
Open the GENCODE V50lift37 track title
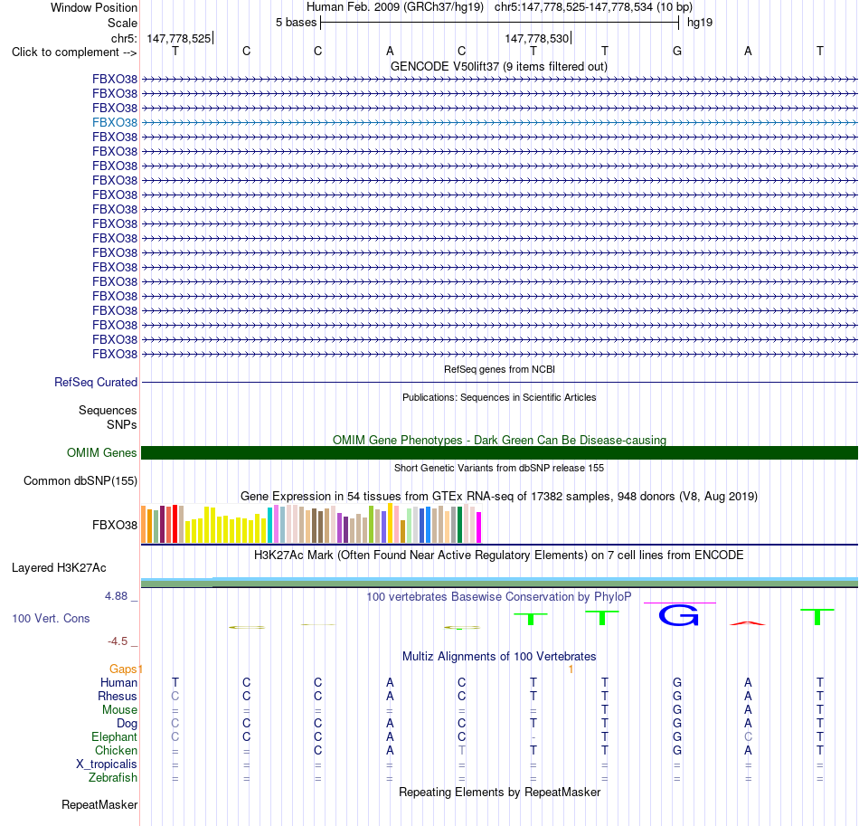(499, 66)
